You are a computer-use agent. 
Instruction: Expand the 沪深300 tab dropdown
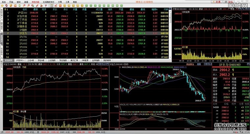tap(24, 61)
